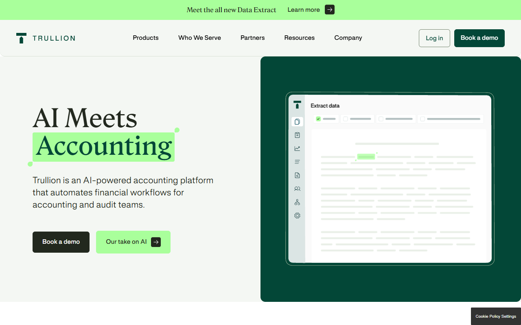Click the "AI Meets" heading line

85,118
